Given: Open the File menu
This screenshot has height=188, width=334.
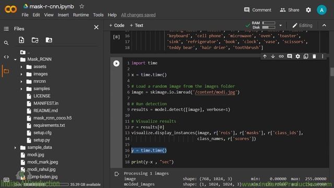Looking at the screenshot, I should tap(25, 15).
